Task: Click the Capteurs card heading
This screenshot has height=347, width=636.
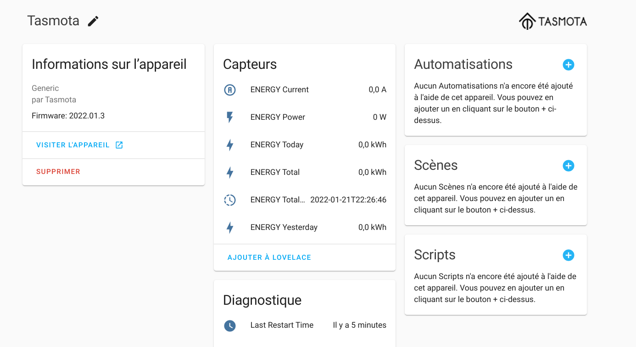Action: click(x=250, y=64)
